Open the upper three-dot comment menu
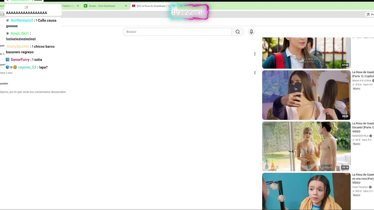Screen dimensions: 374x210 (x=255, y=54)
